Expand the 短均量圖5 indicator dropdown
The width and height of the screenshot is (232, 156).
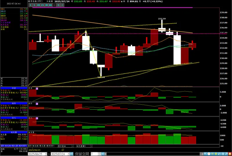click(91, 146)
